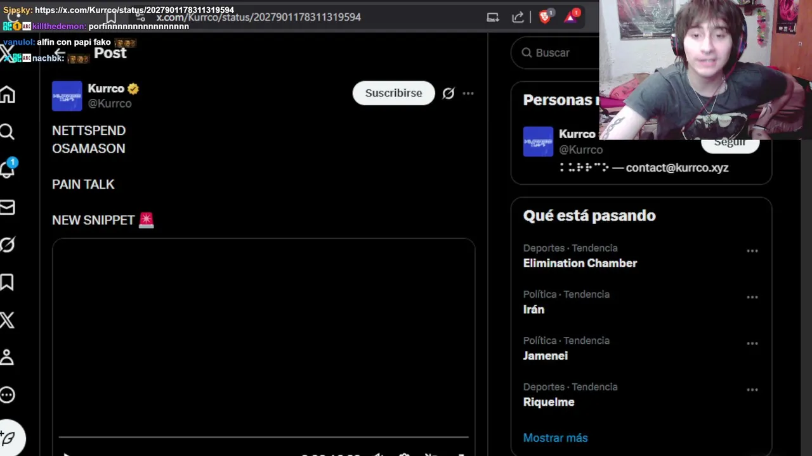This screenshot has width=812, height=456.
Task: Click the Kurrco display name on the post
Action: [106, 89]
